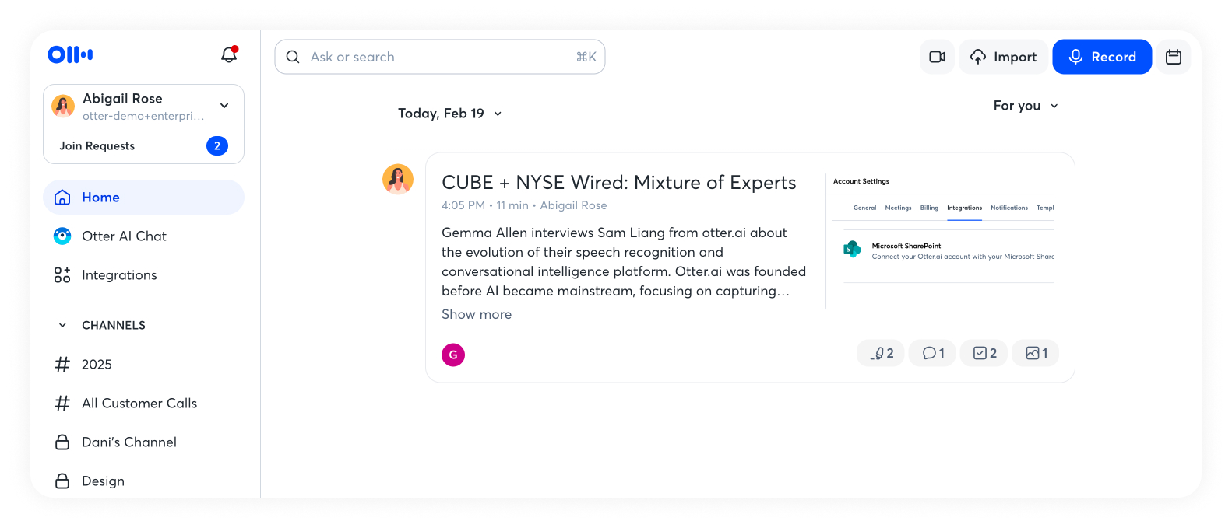Image resolution: width=1232 pixels, height=528 pixels.
Task: Open the For you filter dropdown
Action: 1025,106
